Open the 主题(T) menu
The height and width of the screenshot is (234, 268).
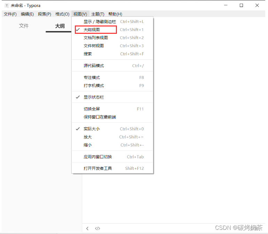97,14
